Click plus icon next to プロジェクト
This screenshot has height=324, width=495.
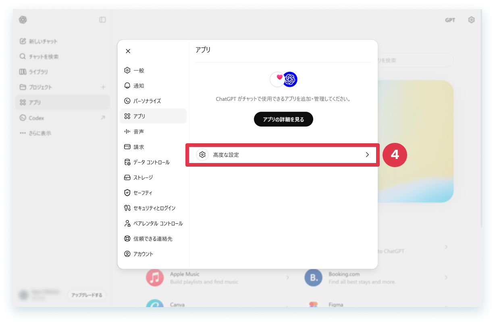103,87
